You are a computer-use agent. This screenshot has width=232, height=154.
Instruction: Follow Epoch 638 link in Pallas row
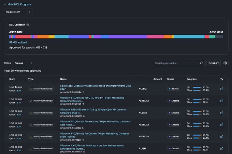pyautogui.click(x=19, y=126)
